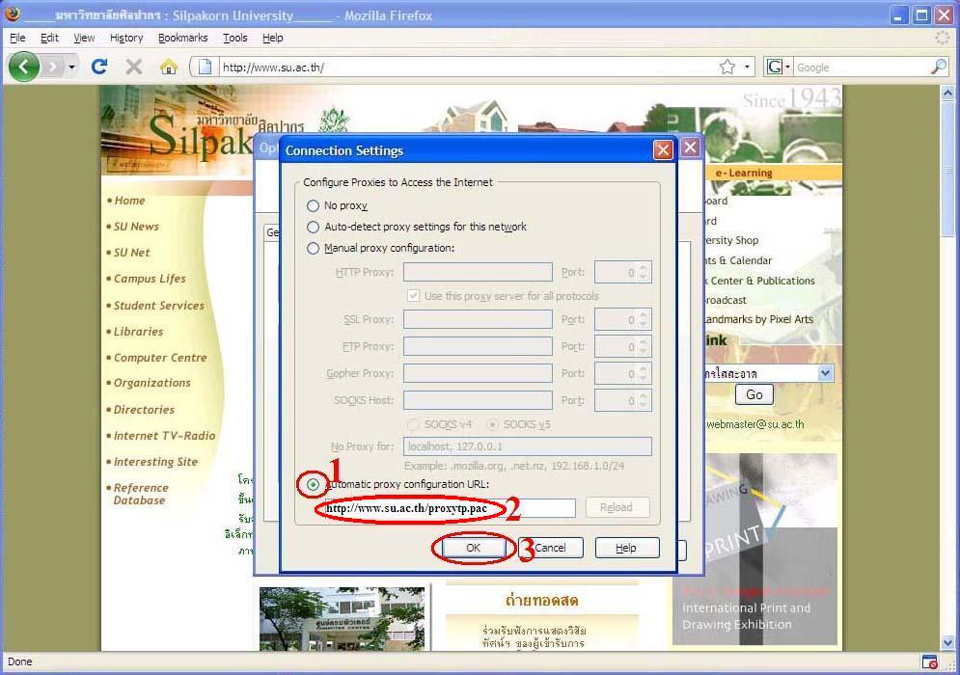Click the bookmark star icon
Viewport: 960px width, 675px height.
pyautogui.click(x=727, y=67)
